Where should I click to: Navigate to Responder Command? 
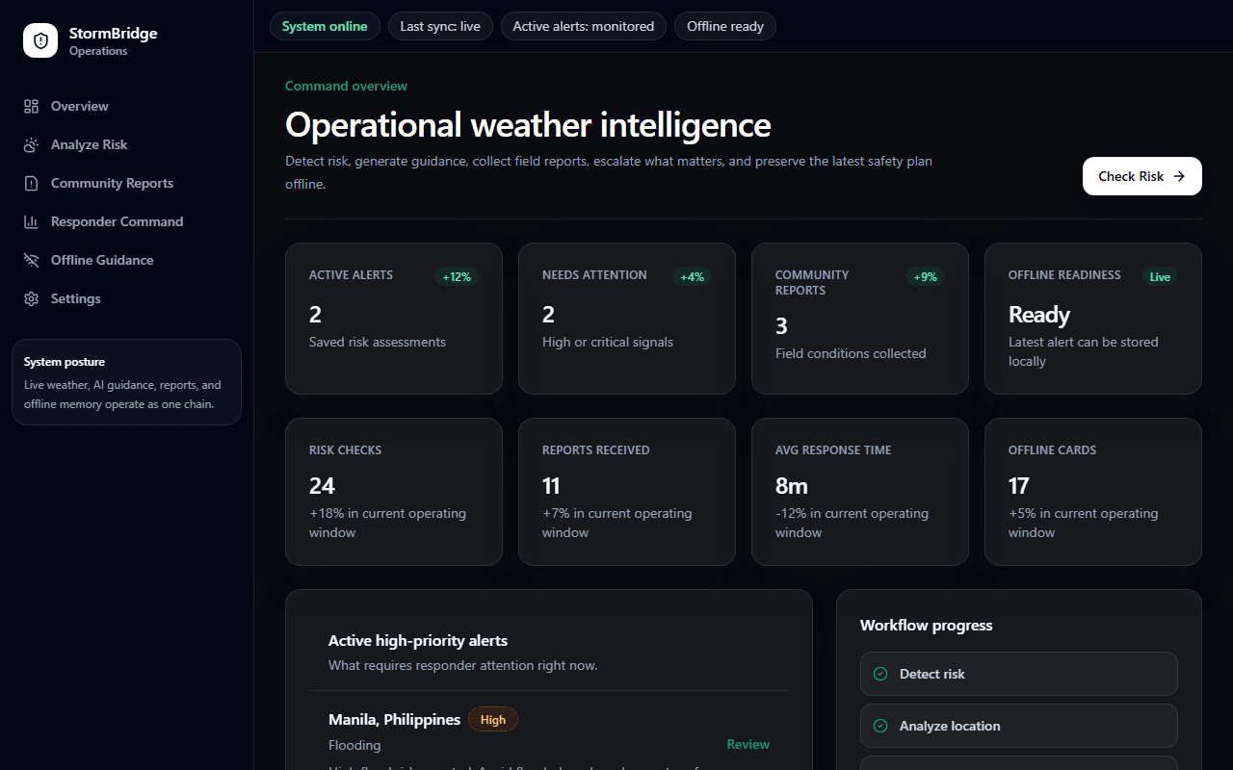(126, 221)
